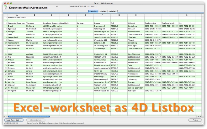Select the street cell 'Evang. Pfarramt'
Viewport: 207px width, 129px height.
[x=102, y=88]
